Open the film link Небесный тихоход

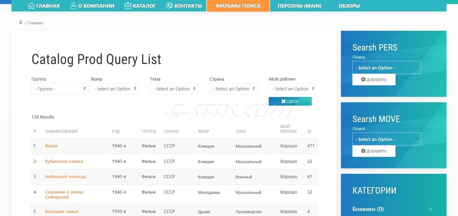pyautogui.click(x=65, y=177)
